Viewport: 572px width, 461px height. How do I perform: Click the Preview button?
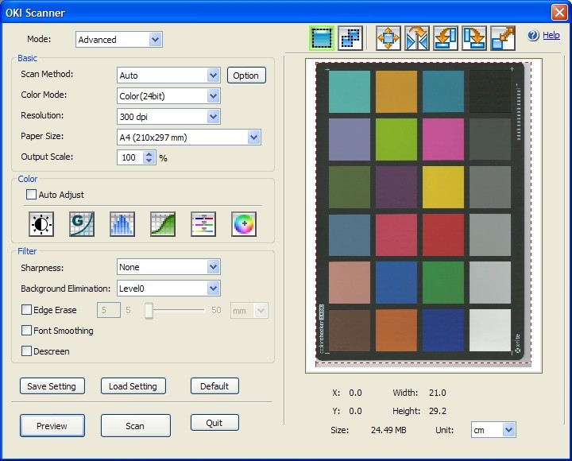pos(52,425)
